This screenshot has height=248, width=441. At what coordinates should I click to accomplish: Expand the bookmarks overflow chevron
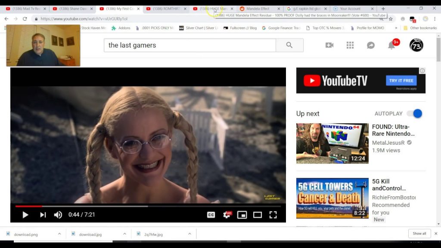[396, 28]
